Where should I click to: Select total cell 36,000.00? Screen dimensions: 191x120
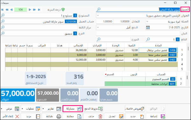point(78,50)
